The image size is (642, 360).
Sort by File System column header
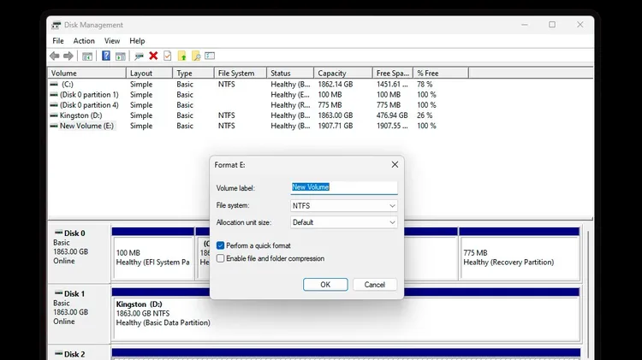[x=241, y=74]
